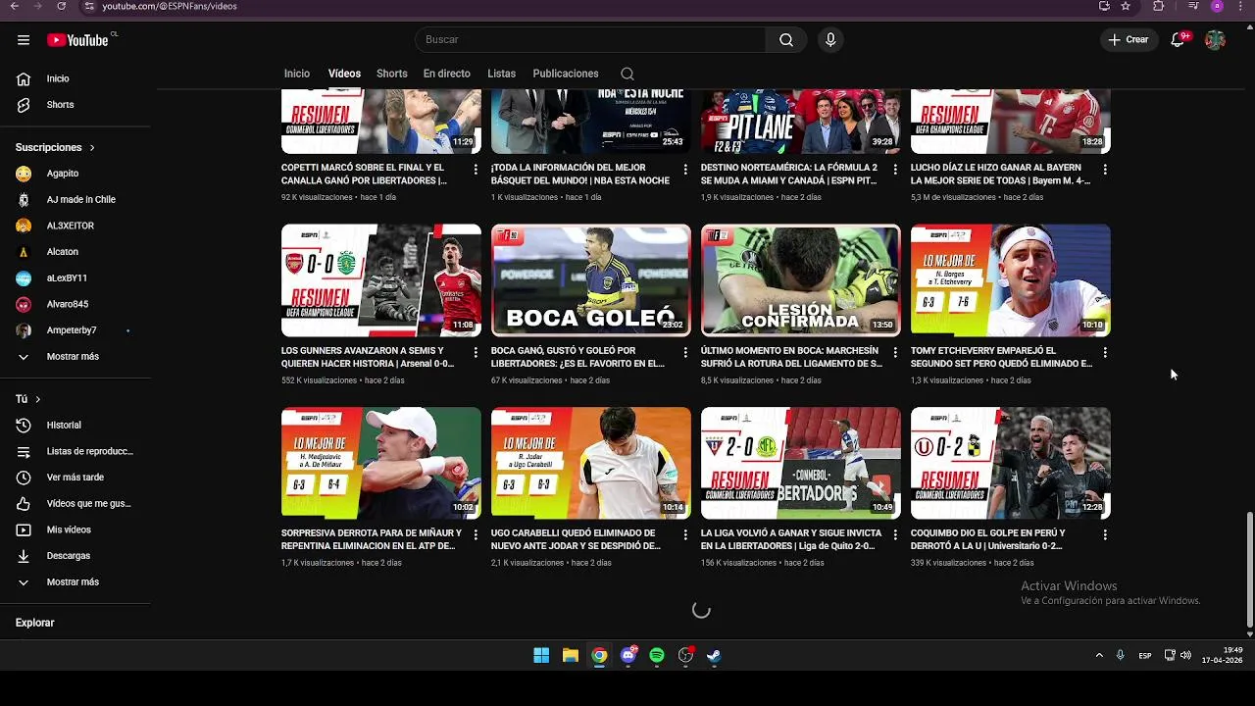Open the notifications bell
1255x706 pixels.
point(1179,40)
